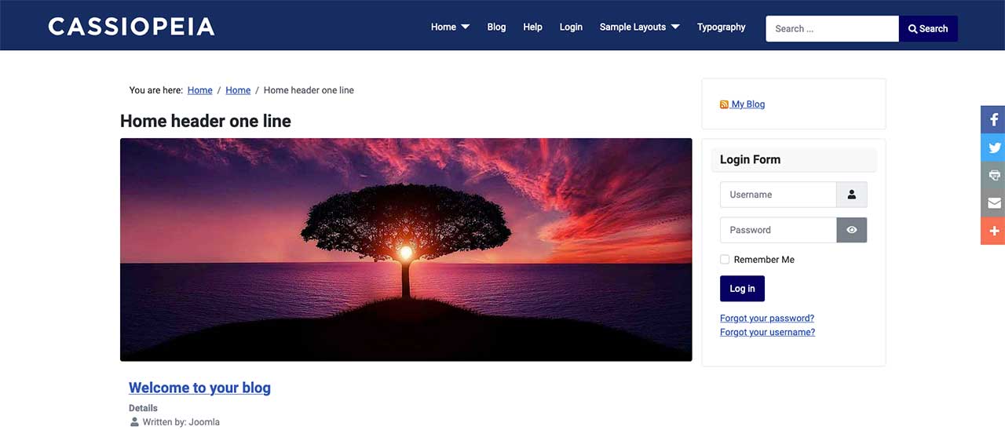Click the Home header one line heading
The height and width of the screenshot is (430, 1005).
click(x=206, y=121)
